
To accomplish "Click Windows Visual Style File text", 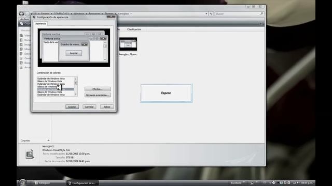I will coord(56,150).
